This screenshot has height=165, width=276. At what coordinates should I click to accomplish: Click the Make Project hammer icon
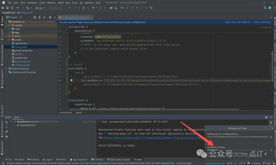point(27,8)
